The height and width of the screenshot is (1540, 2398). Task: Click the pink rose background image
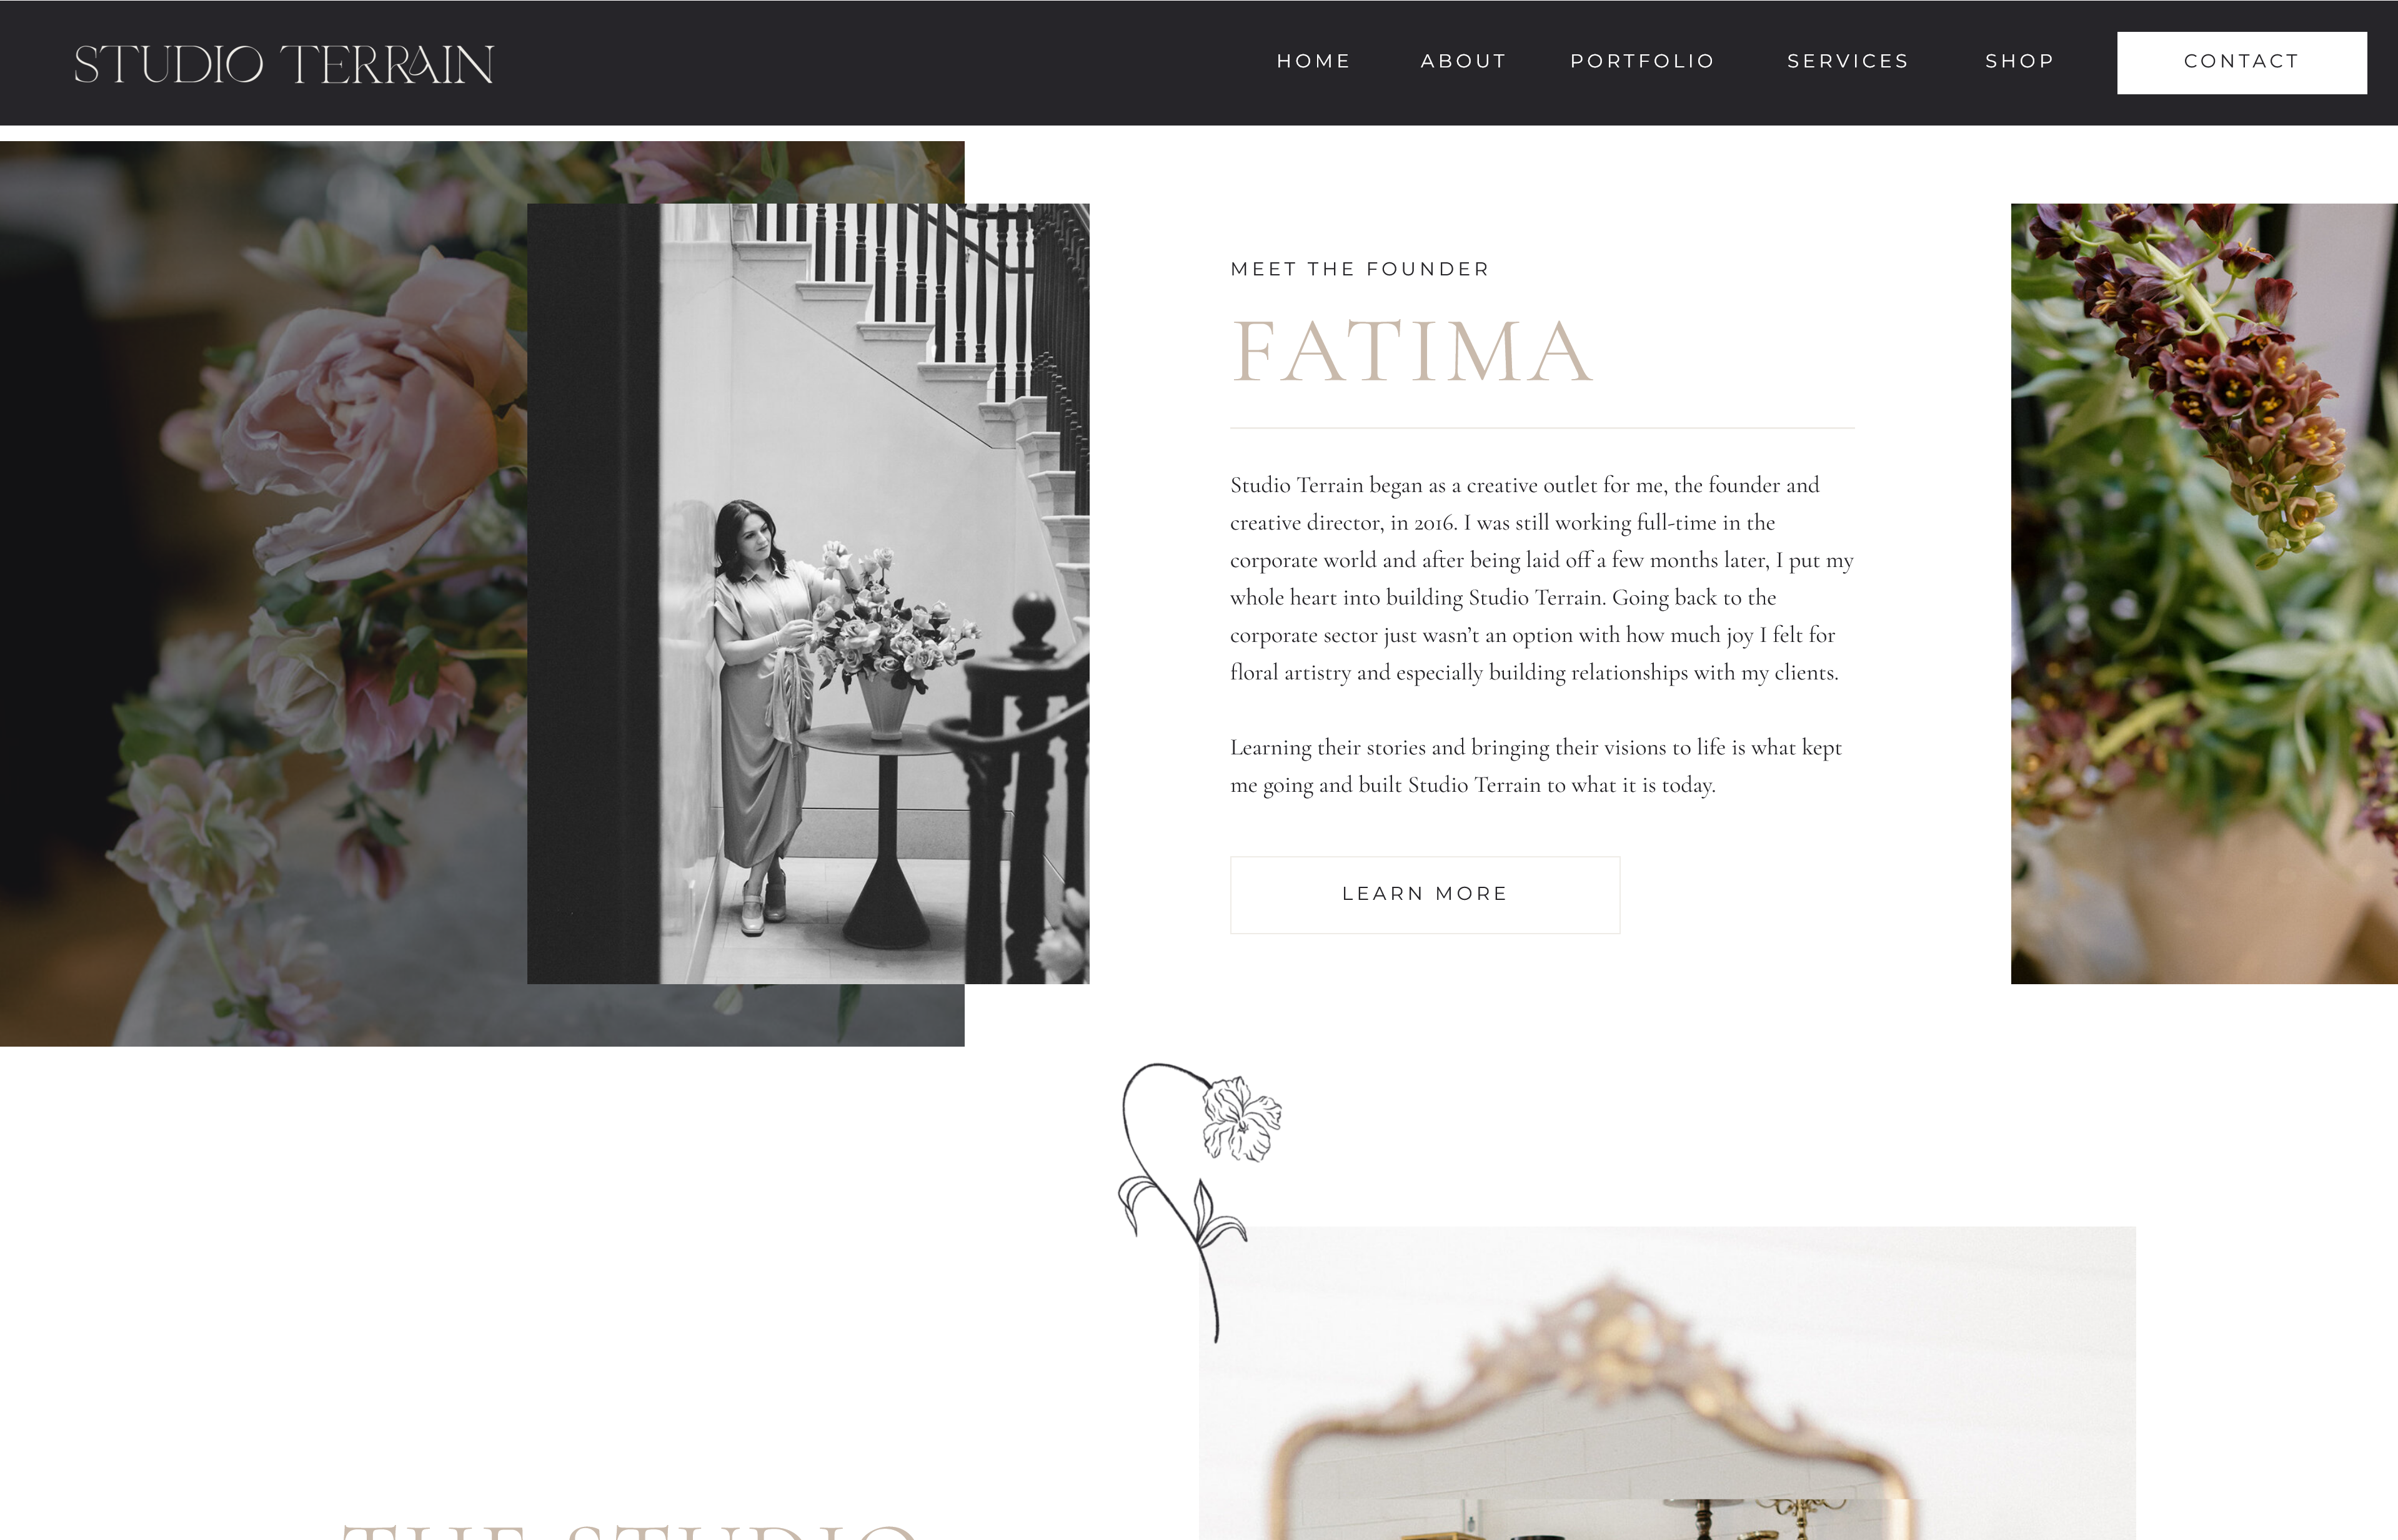click(x=260, y=594)
